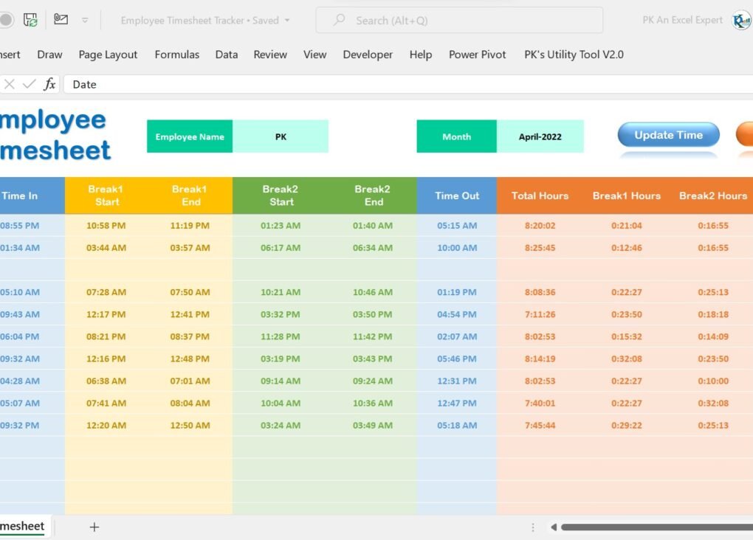The image size is (753, 540).
Task: Open the Help tab
Action: click(x=421, y=55)
